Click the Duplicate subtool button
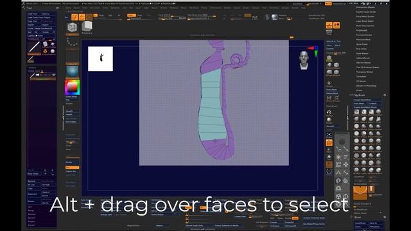 34,194
